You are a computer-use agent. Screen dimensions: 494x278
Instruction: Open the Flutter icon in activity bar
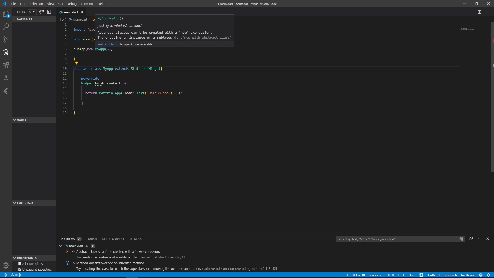coord(6,91)
